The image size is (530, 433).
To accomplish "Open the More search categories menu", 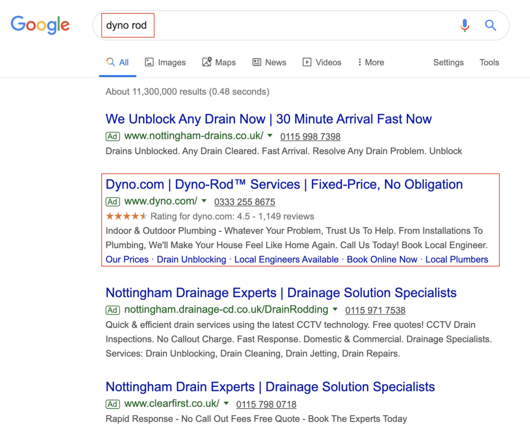I will pos(371,62).
